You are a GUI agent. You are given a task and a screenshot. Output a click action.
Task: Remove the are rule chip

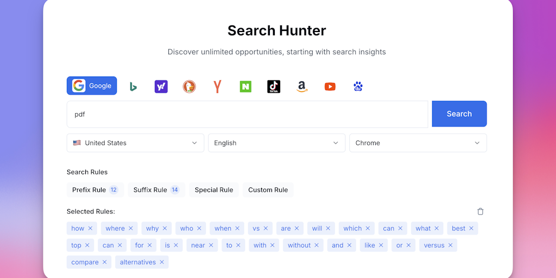coord(297,229)
